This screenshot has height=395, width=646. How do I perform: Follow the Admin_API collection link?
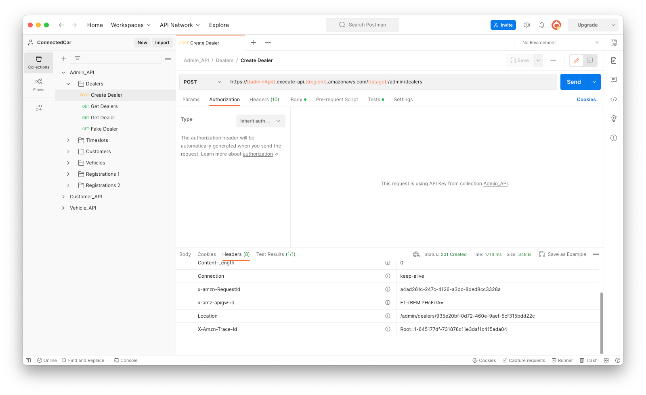495,184
